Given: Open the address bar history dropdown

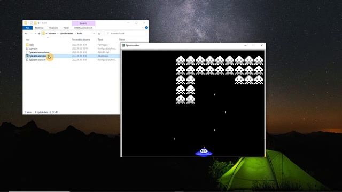Looking at the screenshot, I should (94, 34).
